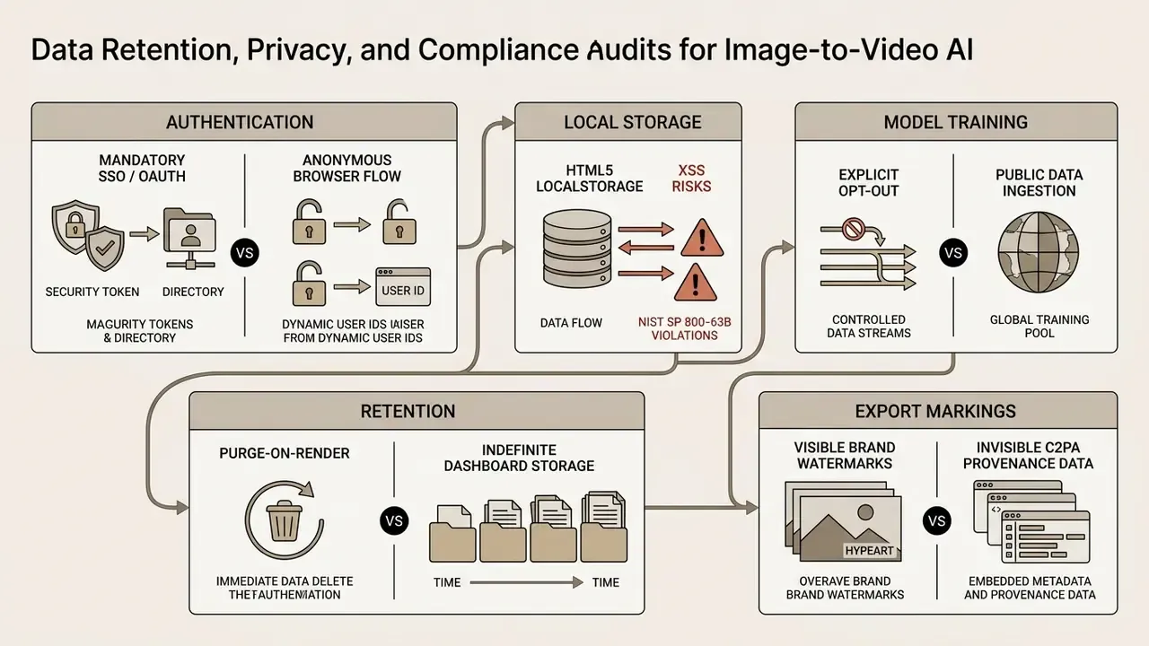
Task: Click the 'EXPLICIT OPT-OUT' label
Action: point(868,182)
